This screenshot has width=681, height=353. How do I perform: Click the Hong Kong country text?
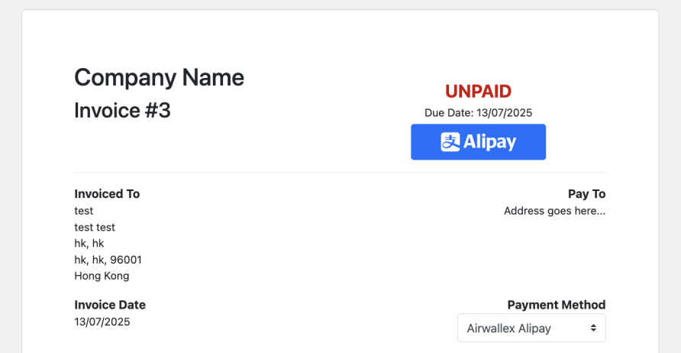tap(102, 276)
